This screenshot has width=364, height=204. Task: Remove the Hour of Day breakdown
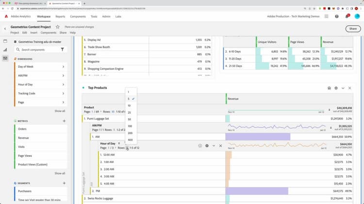coord(220,146)
